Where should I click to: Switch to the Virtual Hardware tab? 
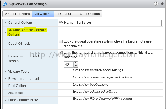pyautogui.click(x=17, y=14)
